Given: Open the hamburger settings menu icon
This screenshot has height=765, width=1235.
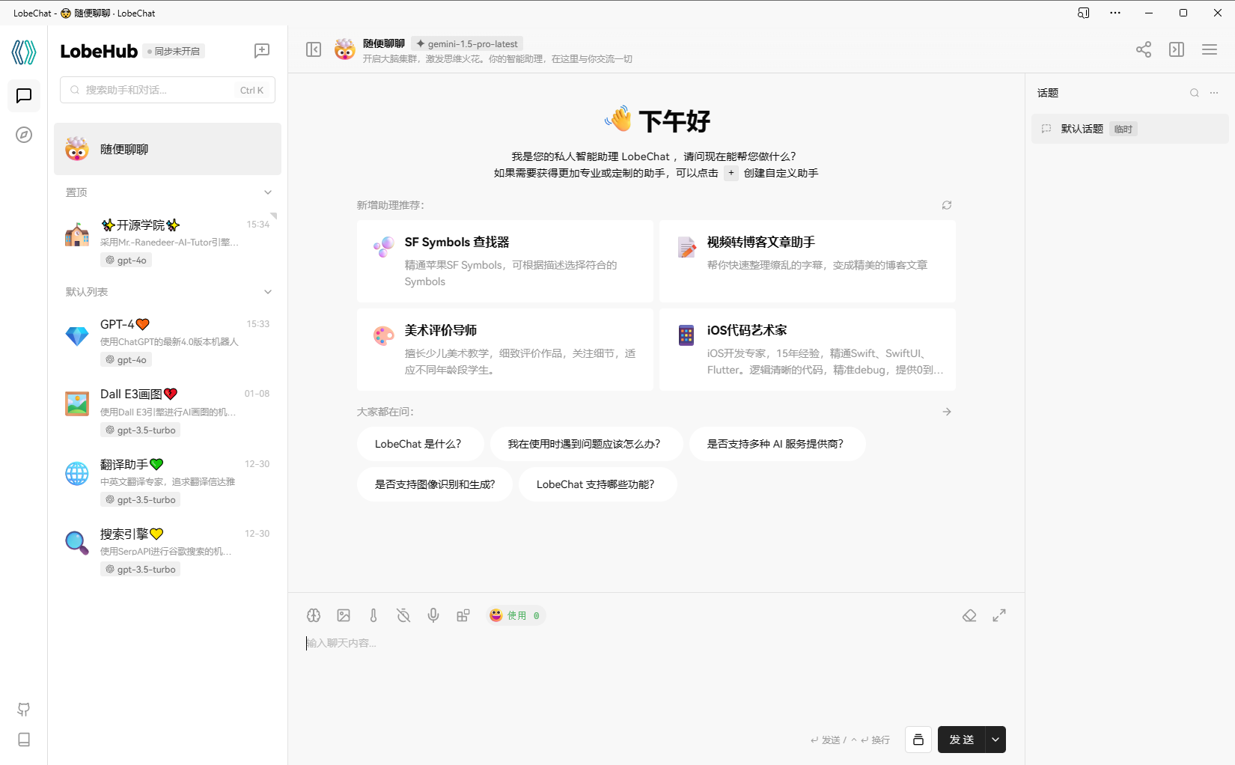Looking at the screenshot, I should coord(1210,49).
